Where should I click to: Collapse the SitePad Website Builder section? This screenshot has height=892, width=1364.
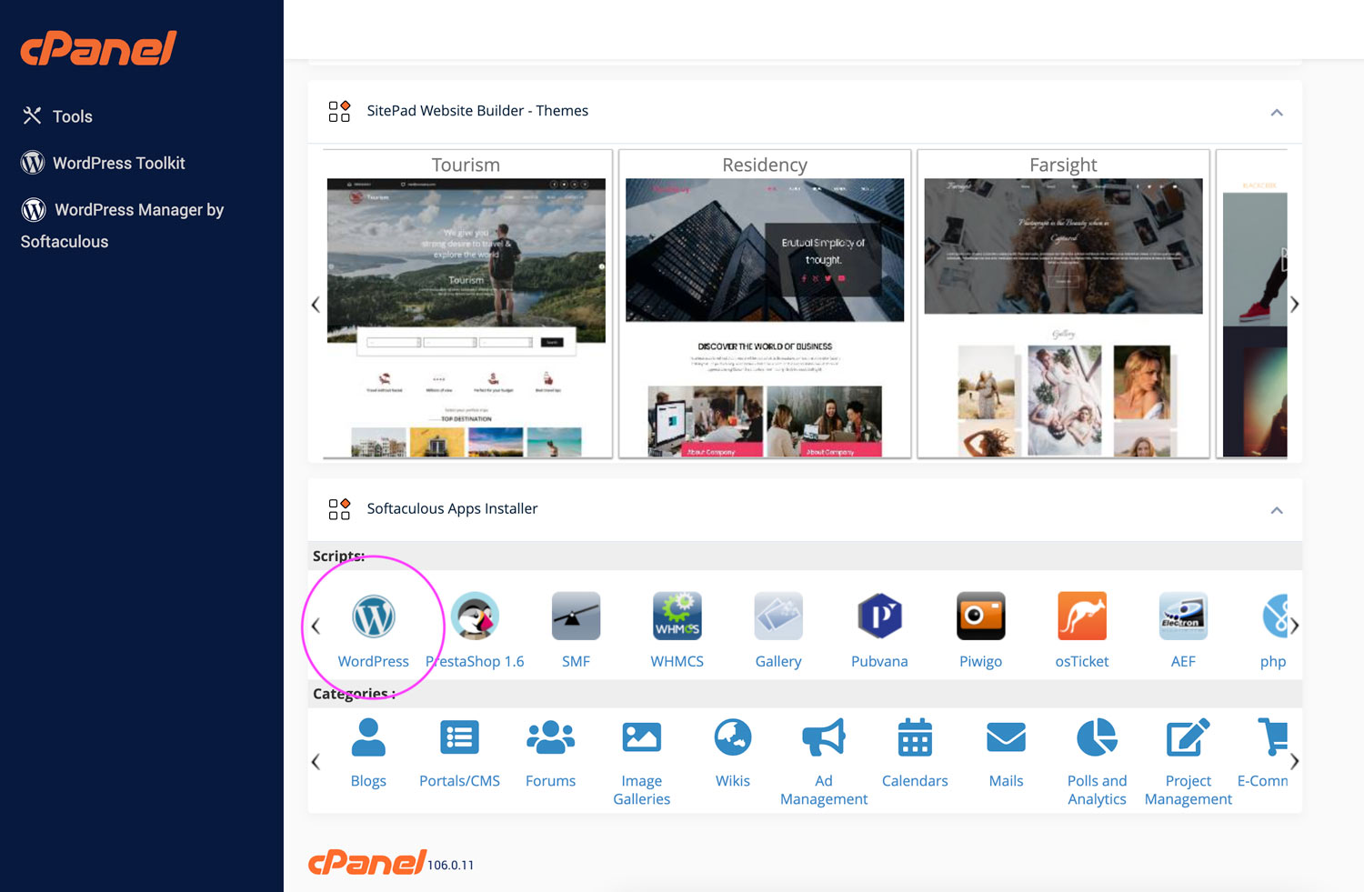(x=1277, y=113)
